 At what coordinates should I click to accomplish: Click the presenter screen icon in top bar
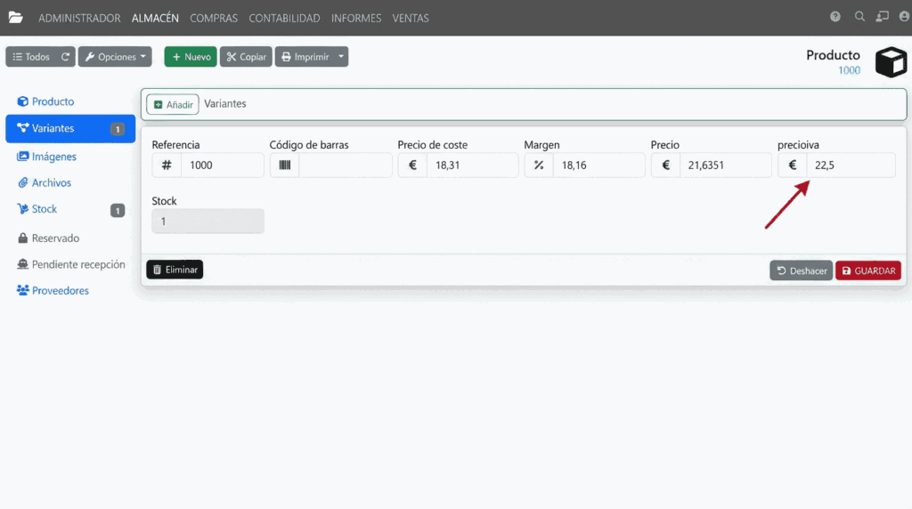(883, 17)
